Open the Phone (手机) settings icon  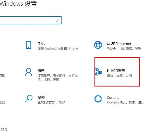(x=29, y=45)
